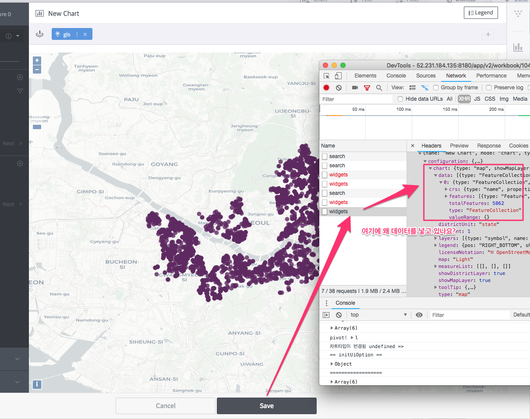
Task: Click the XHR filter in network panel
Action: [464, 99]
